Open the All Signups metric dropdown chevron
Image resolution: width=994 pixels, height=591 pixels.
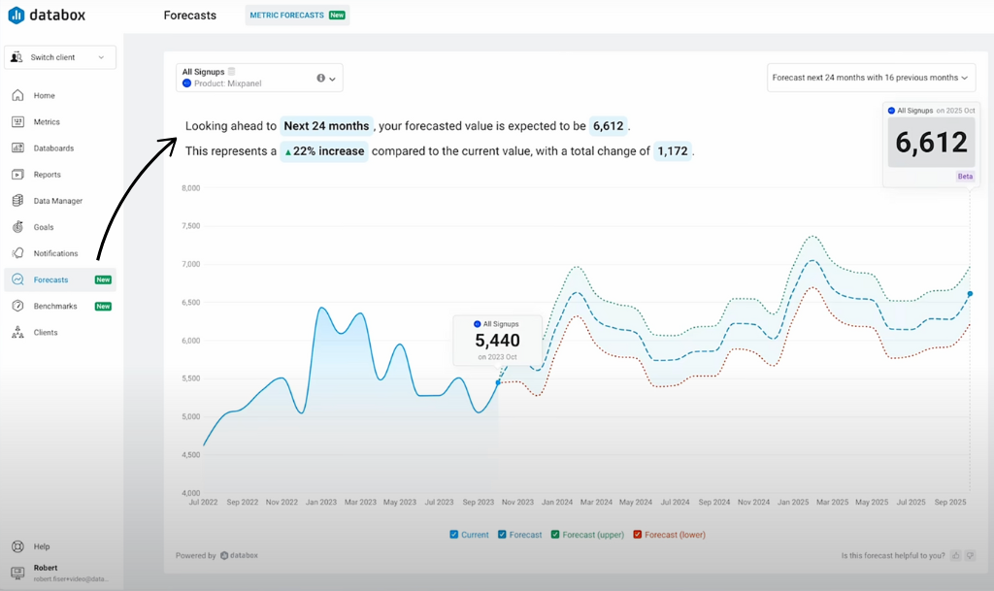332,79
